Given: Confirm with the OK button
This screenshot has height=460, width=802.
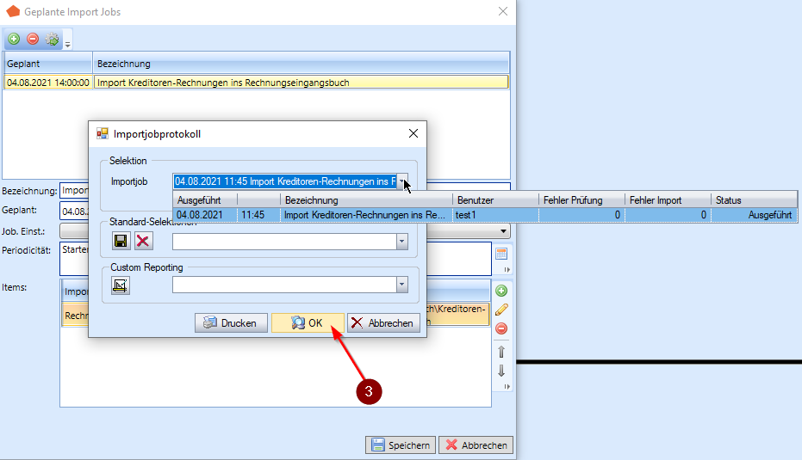Looking at the screenshot, I should pos(308,322).
